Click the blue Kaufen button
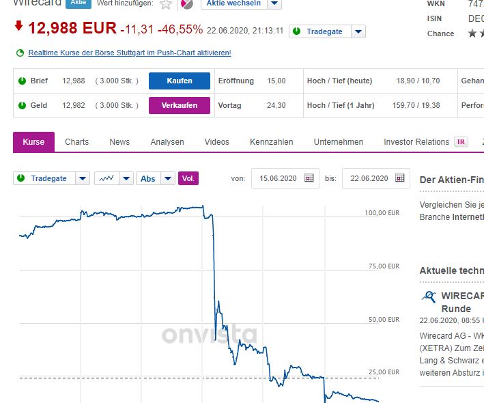This screenshot has height=403, width=484. pyautogui.click(x=180, y=81)
